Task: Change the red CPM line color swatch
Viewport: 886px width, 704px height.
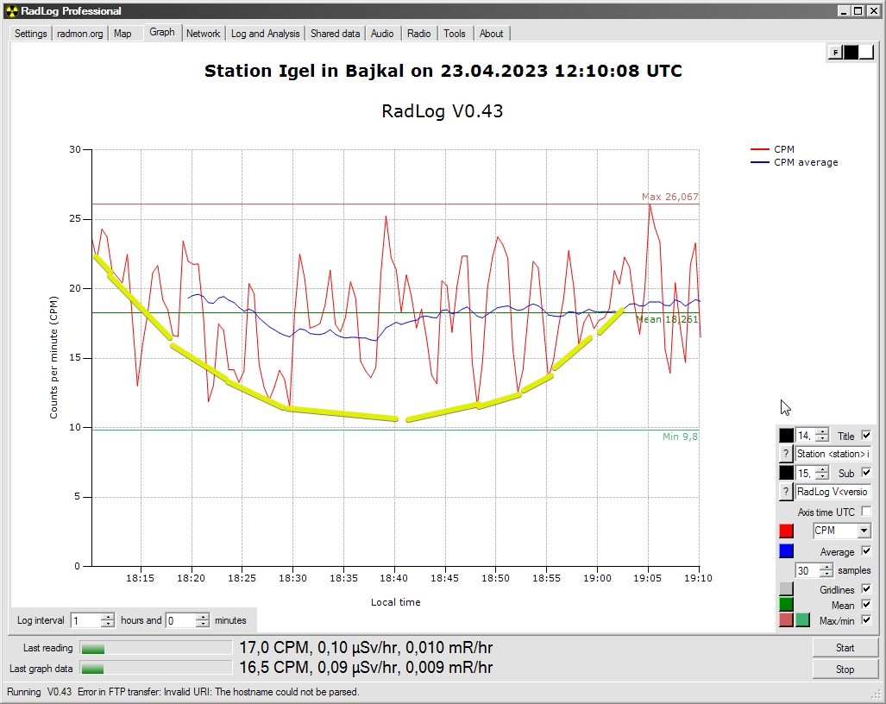Action: pos(786,531)
